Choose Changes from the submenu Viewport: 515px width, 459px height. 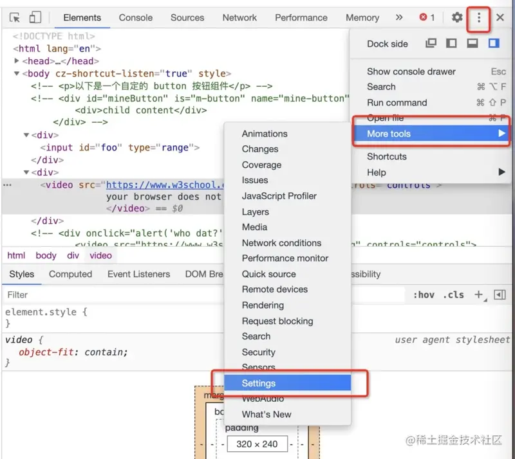pyautogui.click(x=287, y=149)
